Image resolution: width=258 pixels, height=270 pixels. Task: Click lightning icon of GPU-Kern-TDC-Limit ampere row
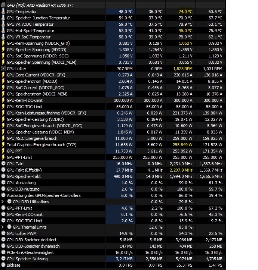pos(3,100)
